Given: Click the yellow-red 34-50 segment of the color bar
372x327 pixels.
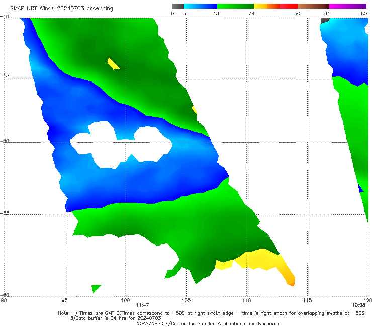Looking at the screenshot, I should point(275,6).
